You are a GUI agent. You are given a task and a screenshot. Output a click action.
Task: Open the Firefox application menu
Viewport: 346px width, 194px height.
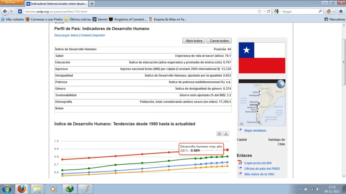point(12,2)
